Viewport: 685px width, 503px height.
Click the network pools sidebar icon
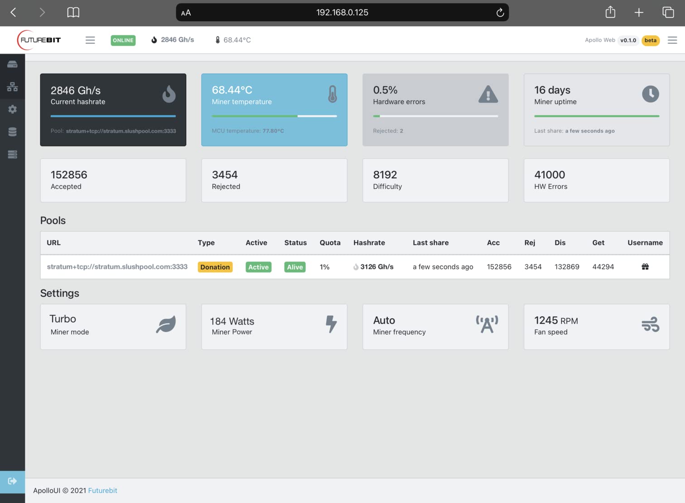pyautogui.click(x=12, y=87)
